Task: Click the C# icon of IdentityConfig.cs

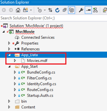Action: click(23, 84)
